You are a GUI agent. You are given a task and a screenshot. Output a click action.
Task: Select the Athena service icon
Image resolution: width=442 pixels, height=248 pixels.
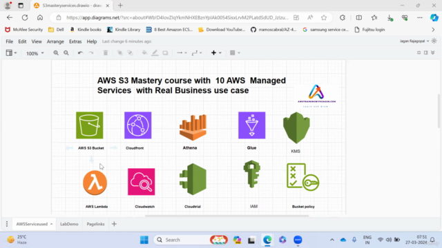[193, 127]
